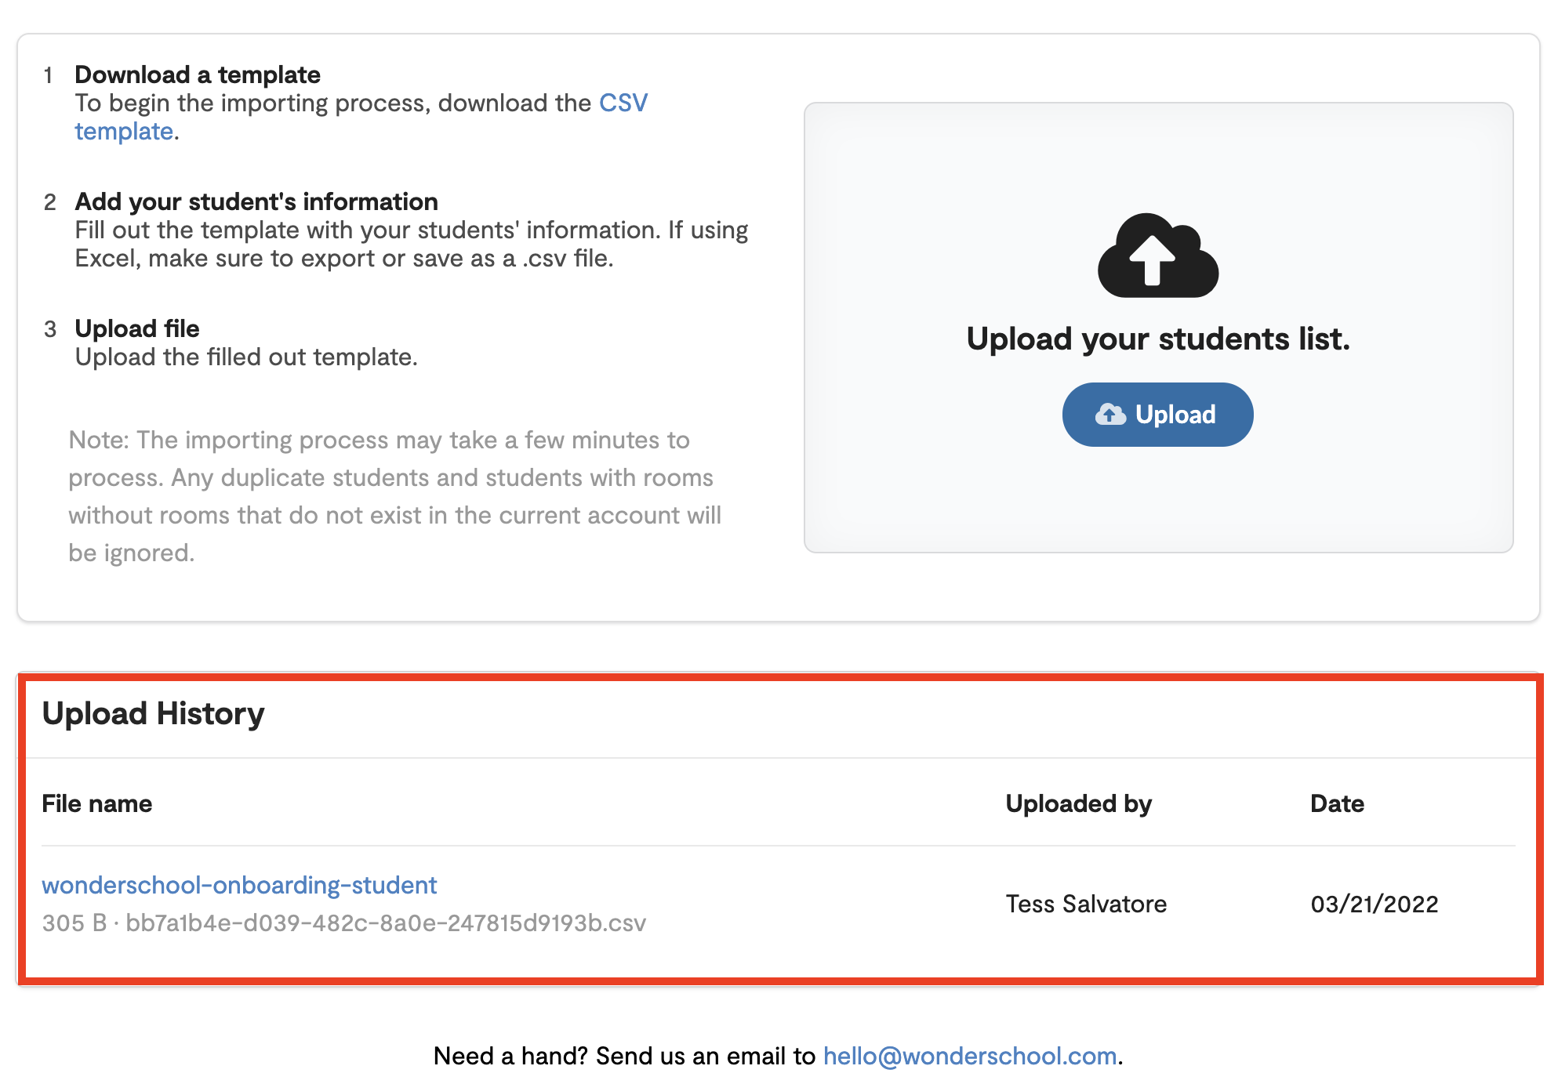Click the Uploaded by column header
This screenshot has height=1084, width=1558.
[1079, 803]
